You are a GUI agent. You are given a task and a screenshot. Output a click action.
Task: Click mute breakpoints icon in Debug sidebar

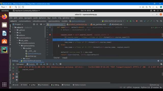click(x=13, y=78)
